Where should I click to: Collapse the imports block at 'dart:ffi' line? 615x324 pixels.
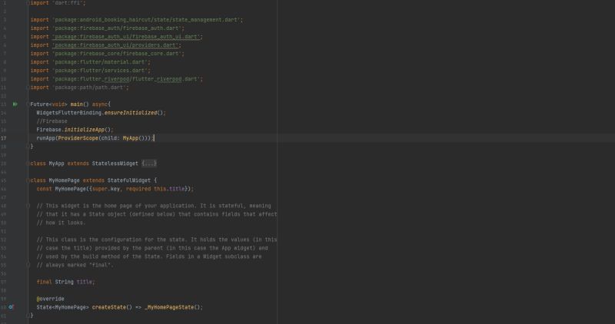pos(28,3)
